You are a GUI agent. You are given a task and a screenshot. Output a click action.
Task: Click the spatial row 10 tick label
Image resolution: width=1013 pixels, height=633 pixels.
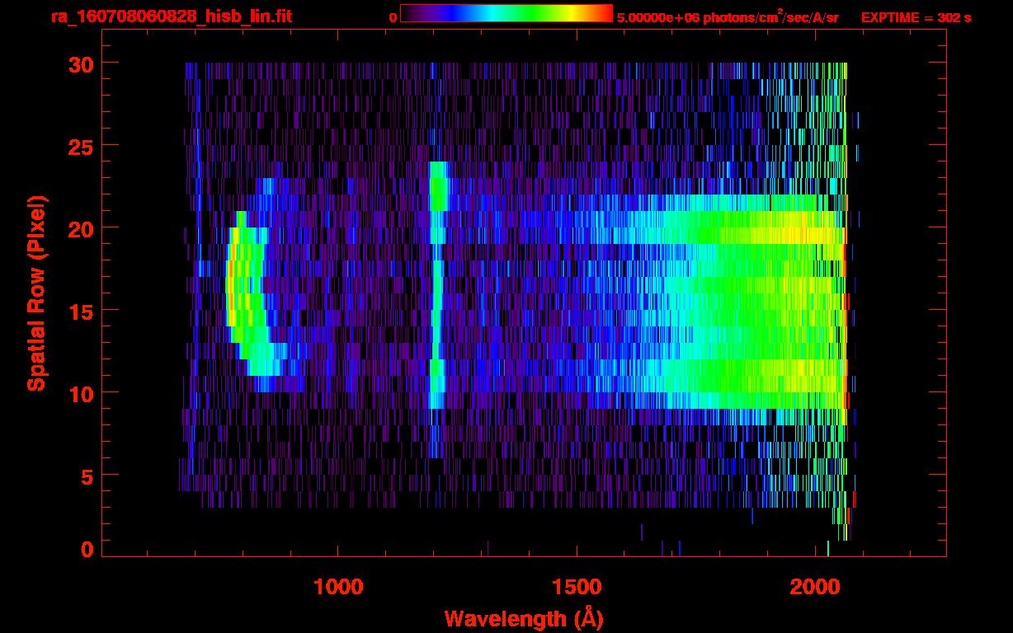(x=79, y=392)
